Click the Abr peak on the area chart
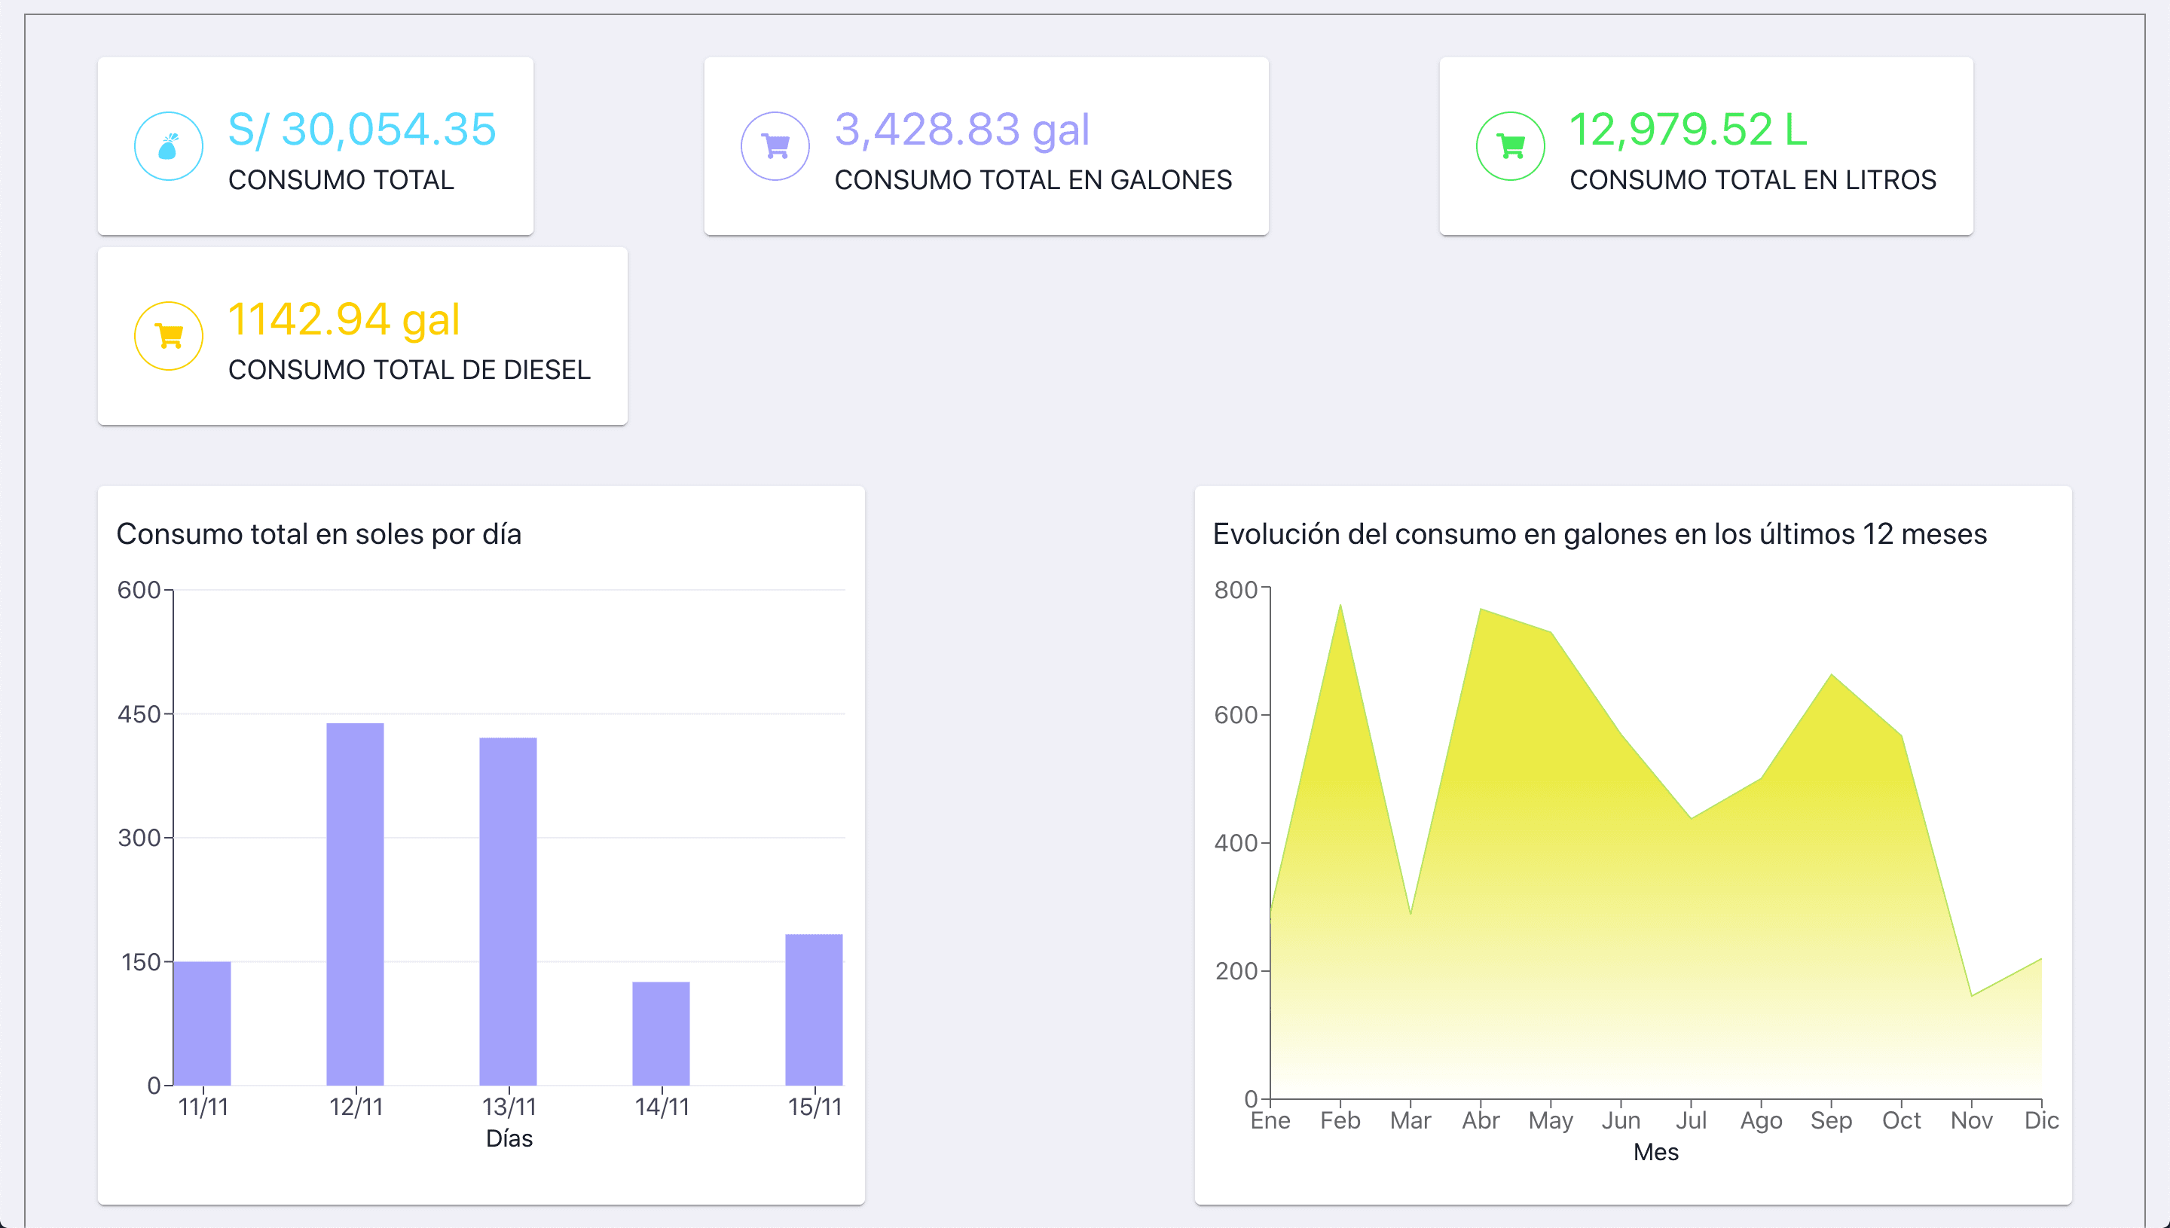This screenshot has height=1228, width=2170. [1481, 609]
